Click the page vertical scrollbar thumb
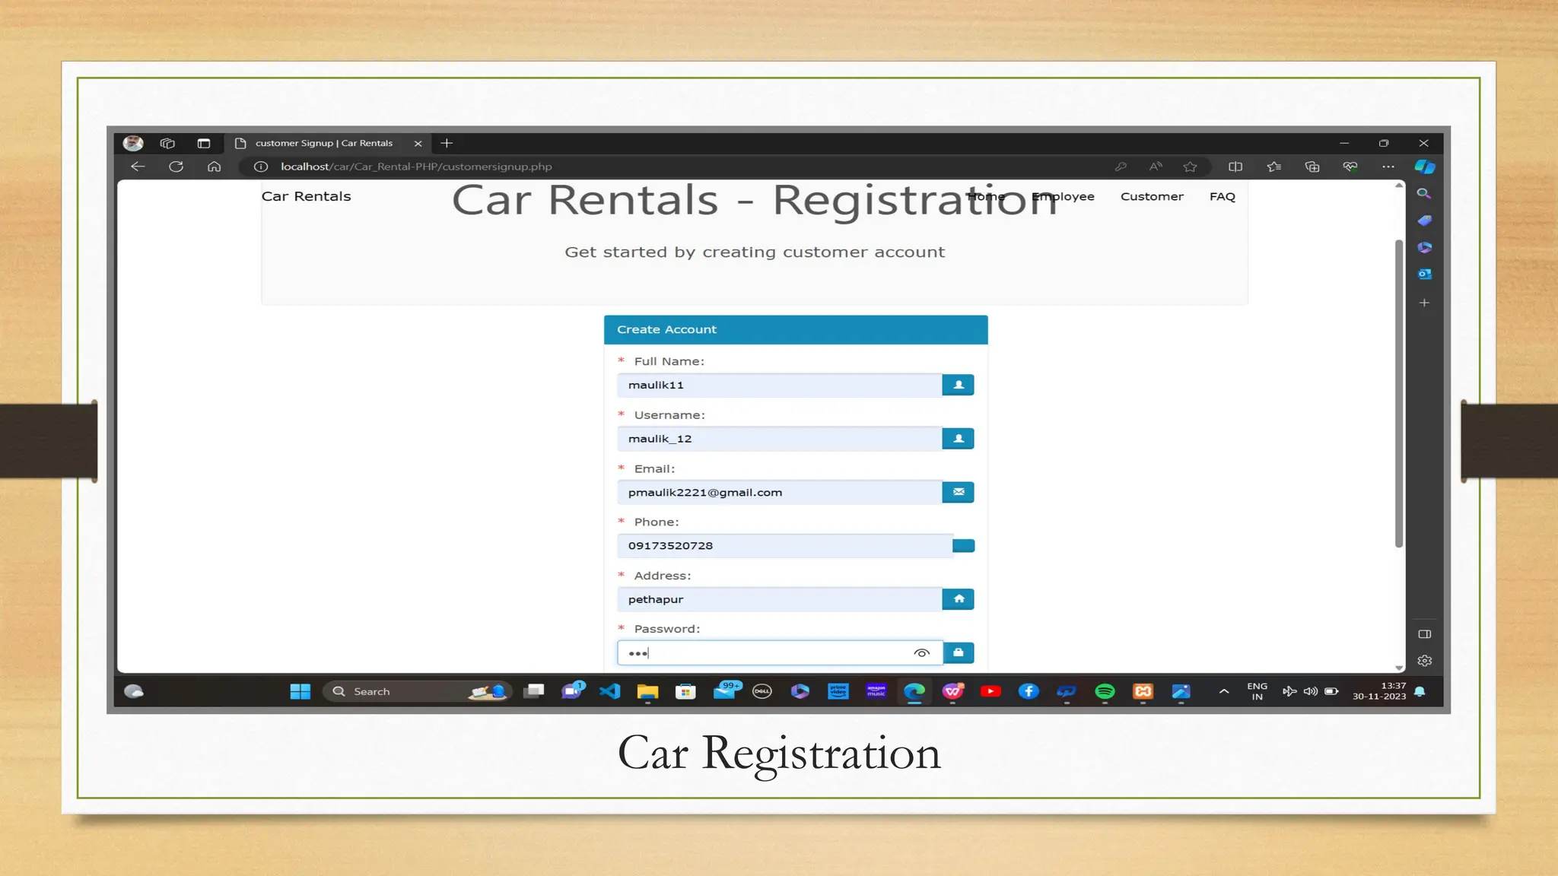The height and width of the screenshot is (876, 1558). coord(1398,393)
